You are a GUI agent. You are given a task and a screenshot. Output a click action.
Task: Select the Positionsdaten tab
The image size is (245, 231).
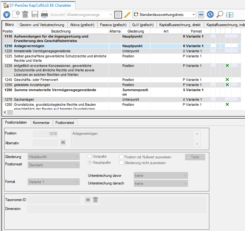(16, 122)
